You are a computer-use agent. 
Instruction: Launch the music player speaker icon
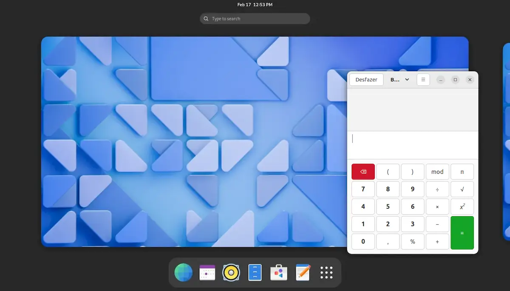click(x=231, y=272)
